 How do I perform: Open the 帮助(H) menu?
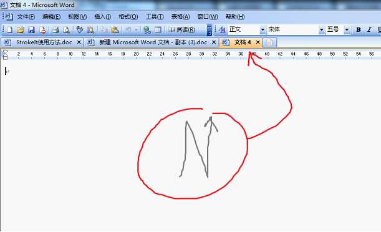pos(235,17)
